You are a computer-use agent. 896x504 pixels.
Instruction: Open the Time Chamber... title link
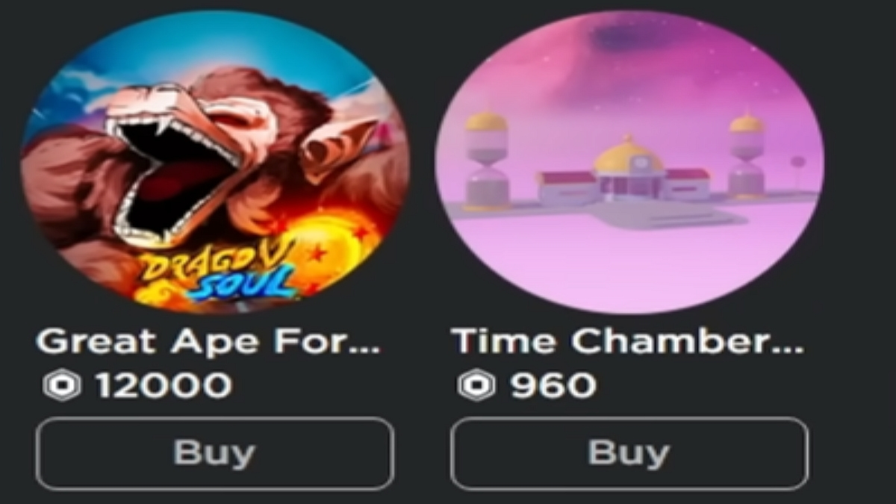(x=628, y=341)
